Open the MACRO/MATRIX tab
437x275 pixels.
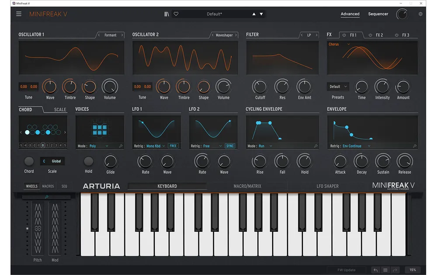click(247, 186)
